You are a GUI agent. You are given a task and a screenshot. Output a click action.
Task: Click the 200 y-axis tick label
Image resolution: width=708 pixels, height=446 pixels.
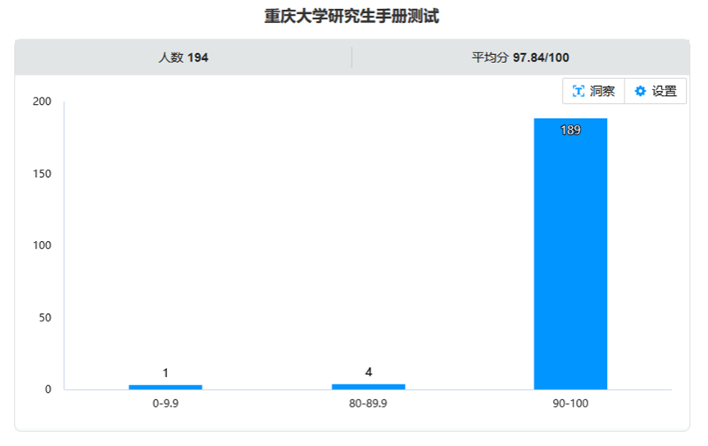[x=42, y=101]
